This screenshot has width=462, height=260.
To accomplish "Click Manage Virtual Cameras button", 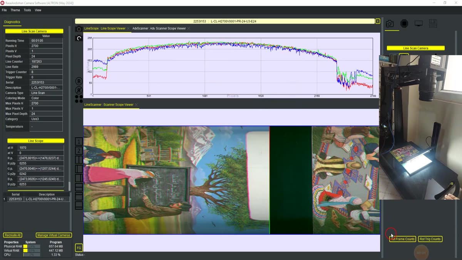I will point(54,235).
